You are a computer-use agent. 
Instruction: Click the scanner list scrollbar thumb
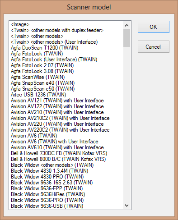(126, 38)
